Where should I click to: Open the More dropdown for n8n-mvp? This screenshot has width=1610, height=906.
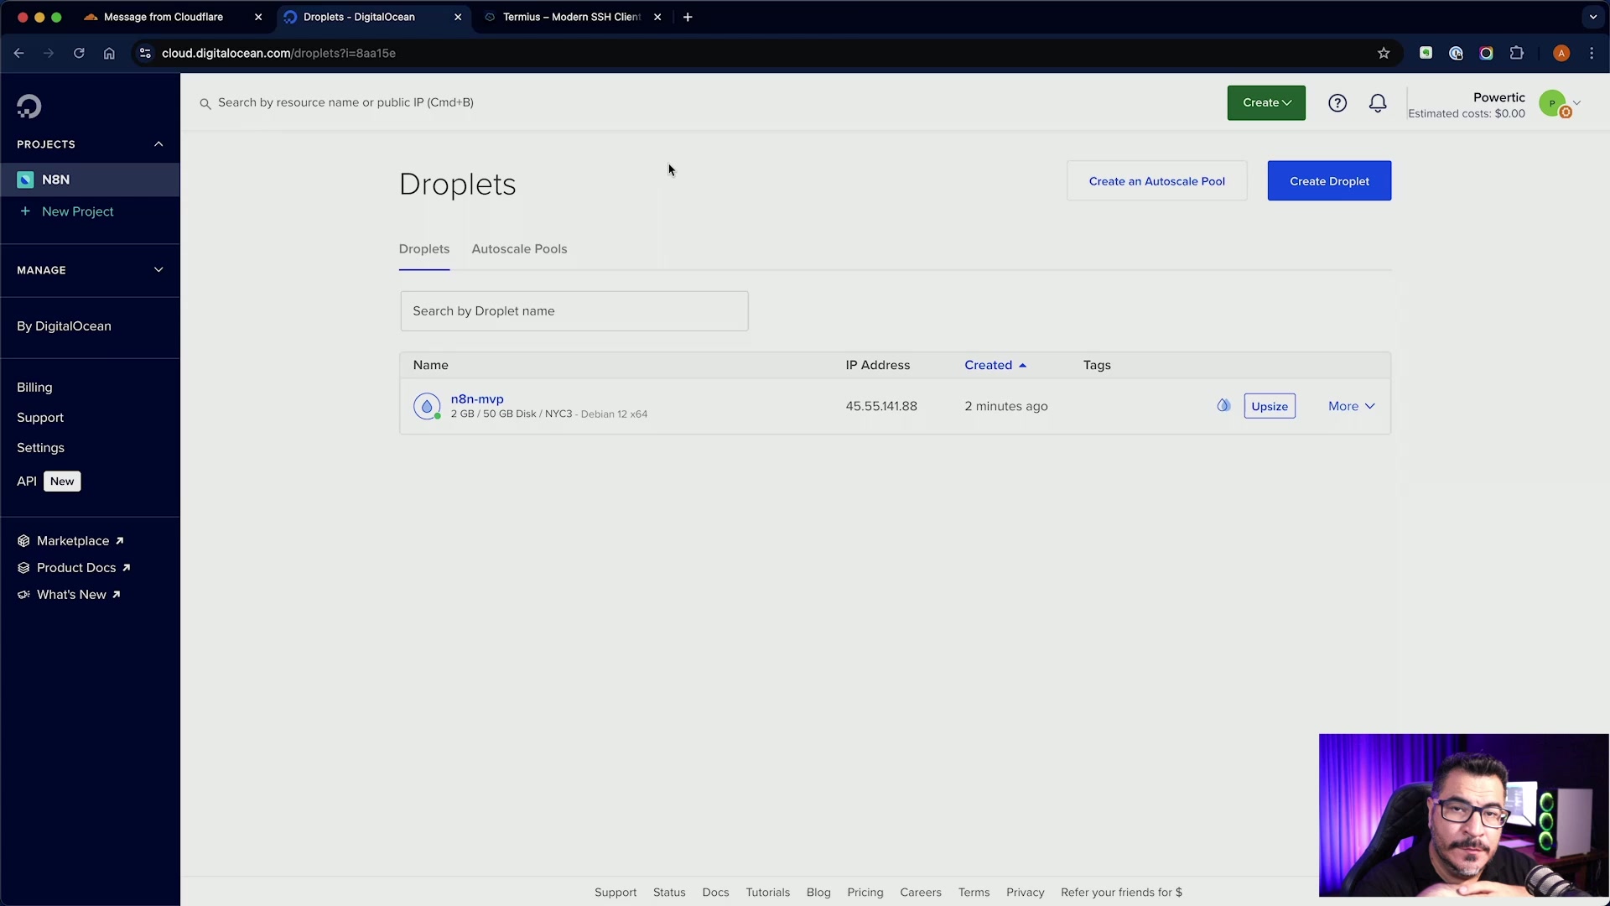point(1351,406)
